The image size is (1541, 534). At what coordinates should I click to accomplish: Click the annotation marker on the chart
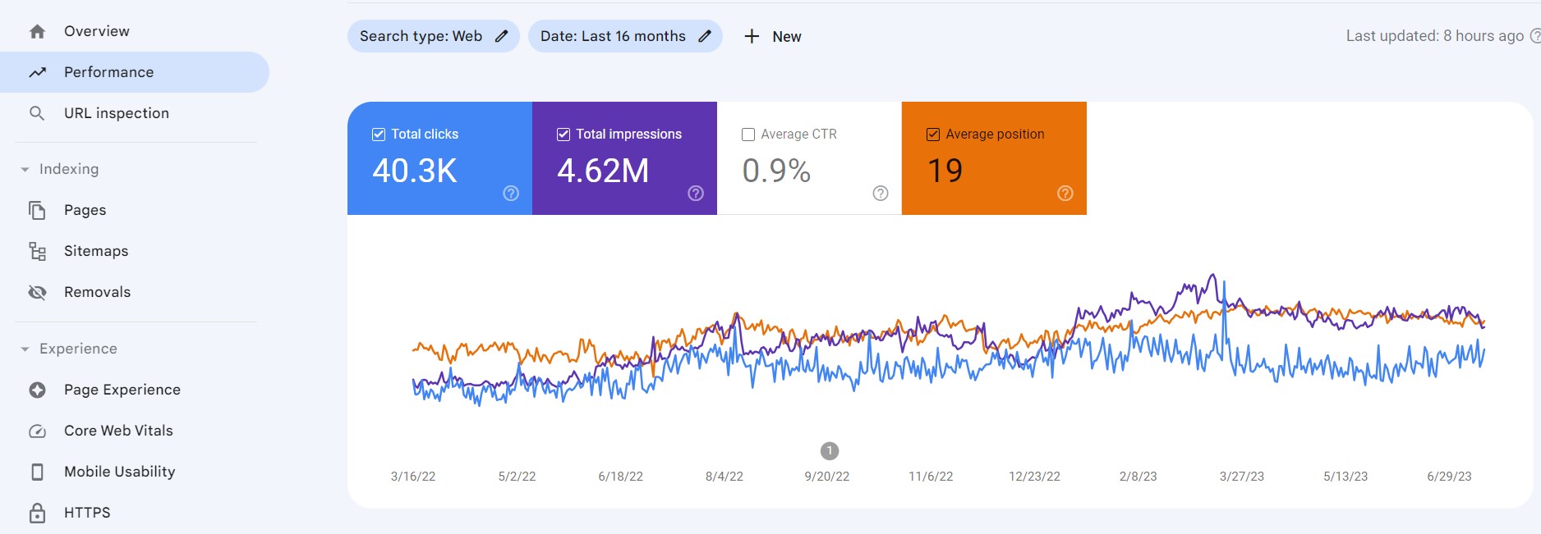pyautogui.click(x=830, y=451)
